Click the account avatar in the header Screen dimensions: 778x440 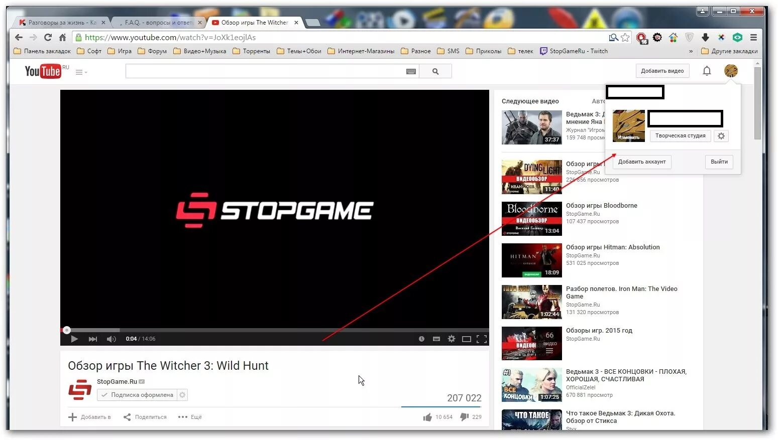[731, 71]
